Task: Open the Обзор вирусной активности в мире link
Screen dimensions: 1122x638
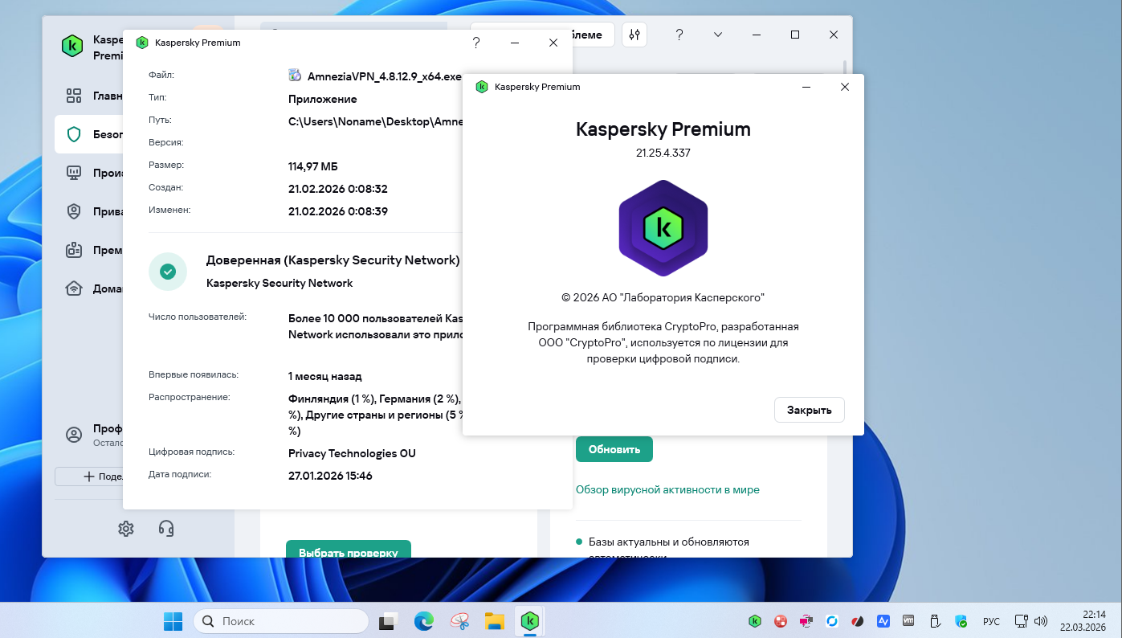Action: 667,489
